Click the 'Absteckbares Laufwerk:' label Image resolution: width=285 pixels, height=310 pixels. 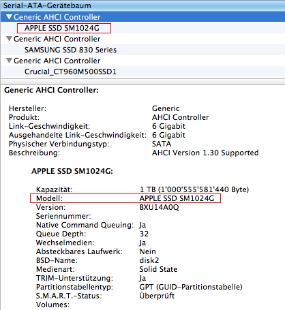pos(79,251)
